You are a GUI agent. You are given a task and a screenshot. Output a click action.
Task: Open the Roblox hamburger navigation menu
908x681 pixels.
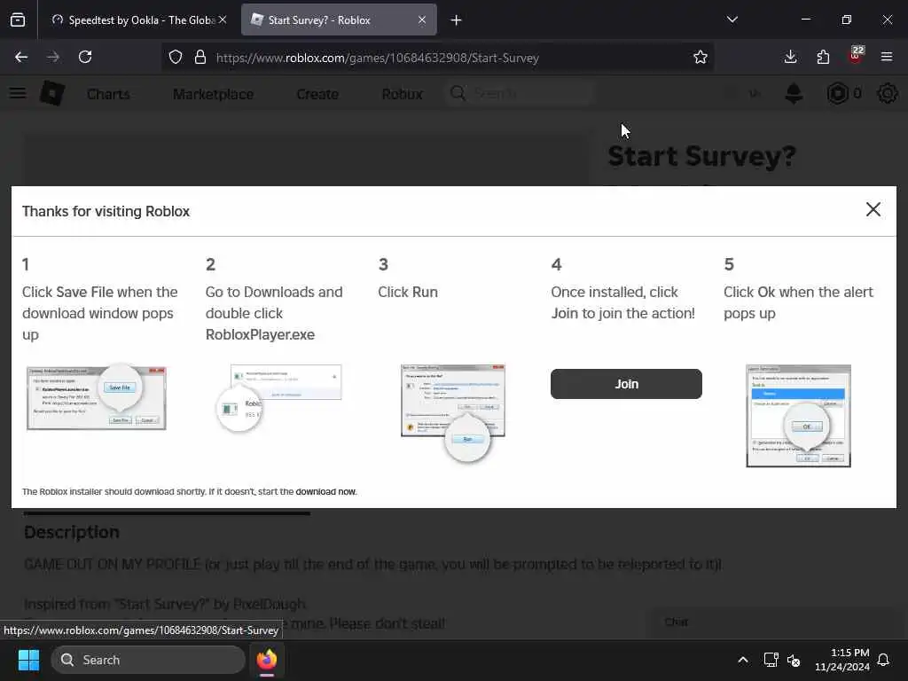(x=18, y=93)
